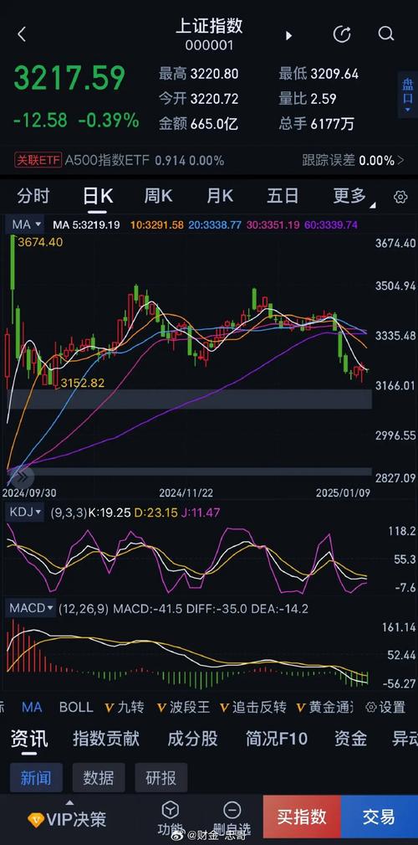The height and width of the screenshot is (845, 418).
Task: Select 新闻 sub-tab
Action: (x=36, y=778)
